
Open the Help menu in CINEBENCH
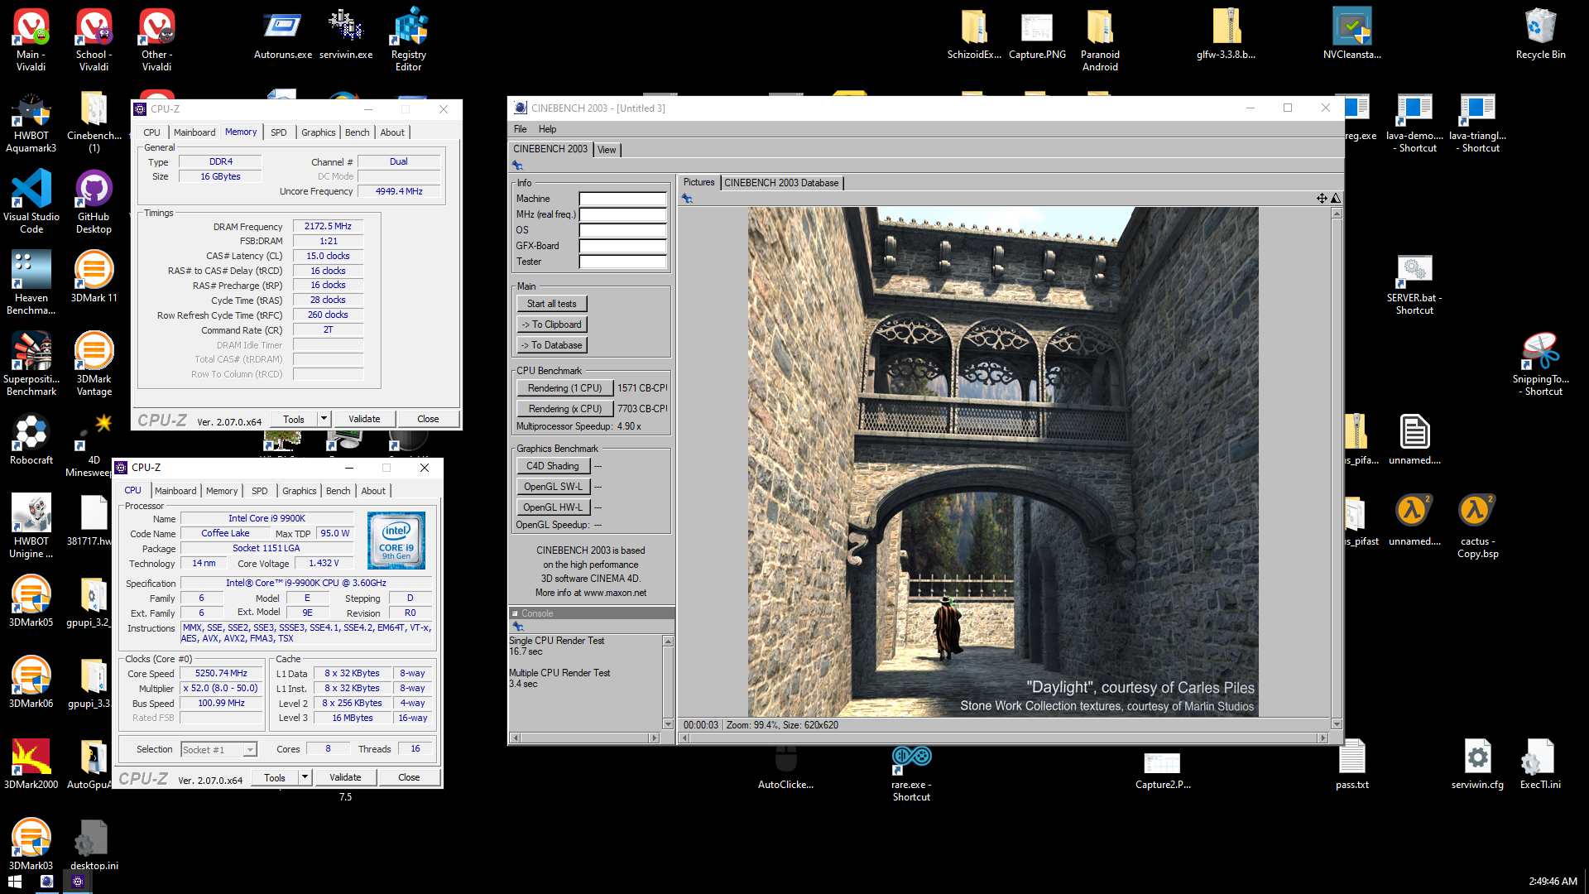click(x=547, y=129)
